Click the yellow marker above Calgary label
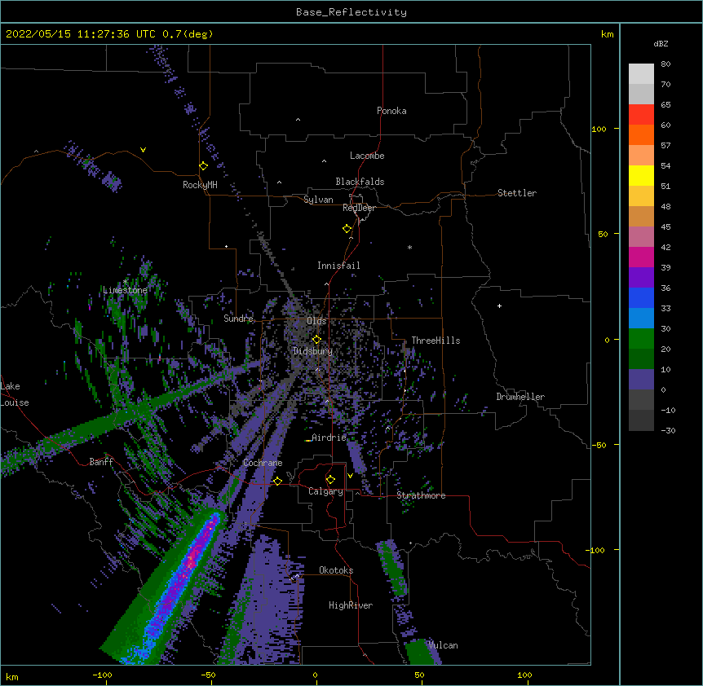Screen dimensions: 703x686 coord(330,480)
